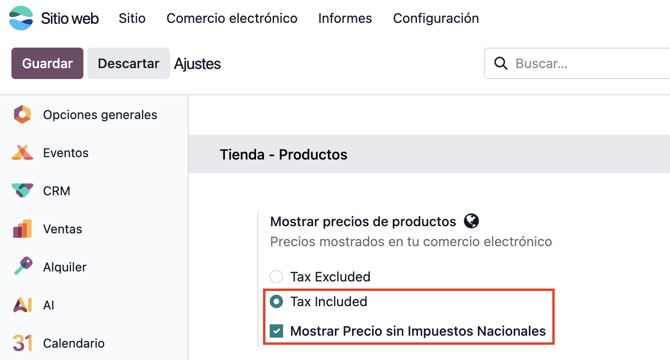Uncheck Mostrar Precio sin Impuestos Nacionales
This screenshot has height=360, width=670.
click(x=276, y=331)
